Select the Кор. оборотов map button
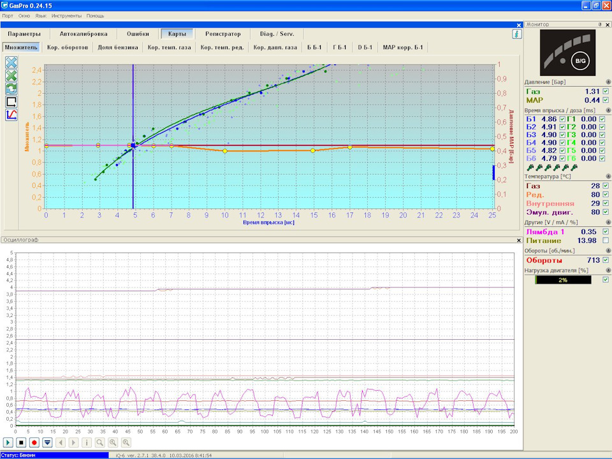This screenshot has height=459, width=612. click(68, 48)
